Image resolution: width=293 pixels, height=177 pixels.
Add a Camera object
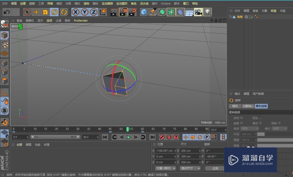pos(198,12)
